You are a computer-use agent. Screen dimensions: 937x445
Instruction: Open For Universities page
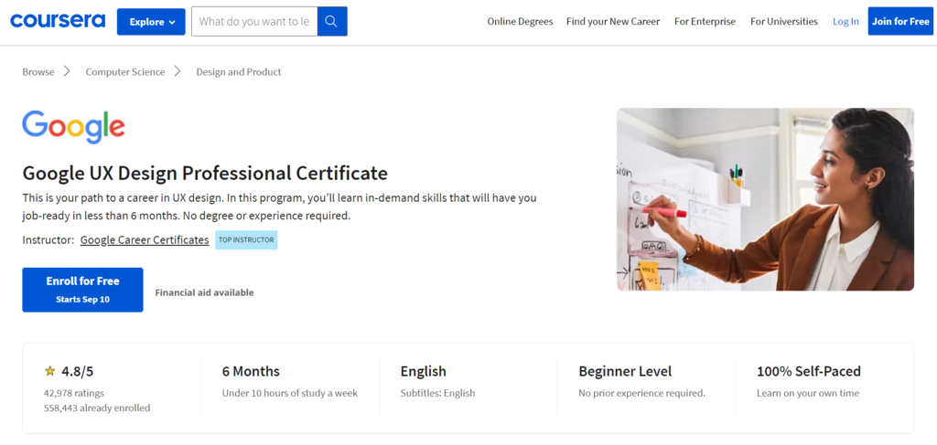pos(783,22)
